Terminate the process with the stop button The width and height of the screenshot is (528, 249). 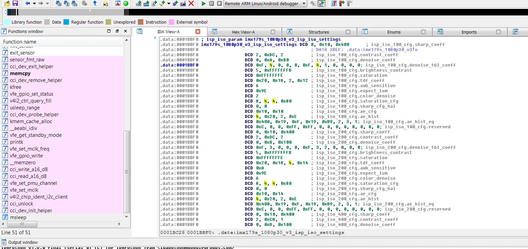[x=219, y=3]
